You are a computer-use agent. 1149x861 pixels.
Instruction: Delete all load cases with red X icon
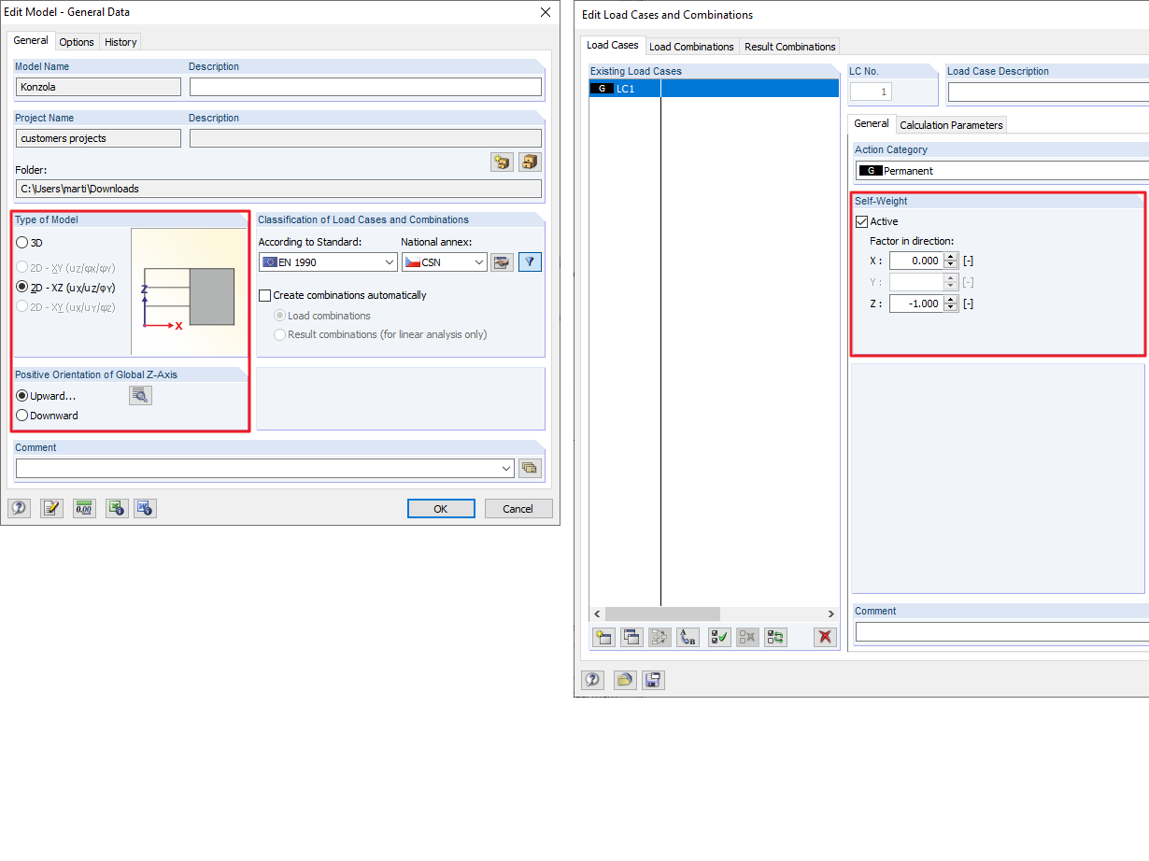pos(823,637)
